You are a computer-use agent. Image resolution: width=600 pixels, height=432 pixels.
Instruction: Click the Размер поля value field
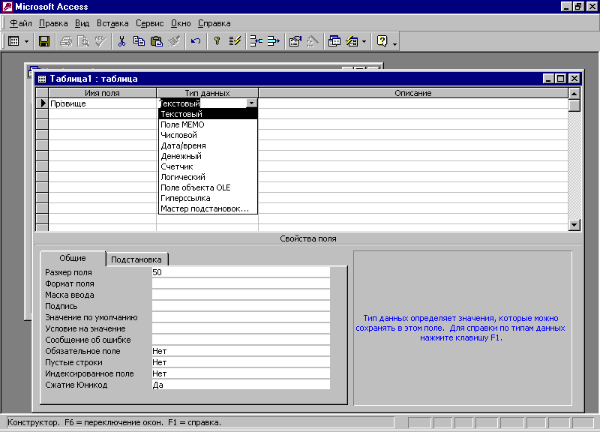pyautogui.click(x=241, y=272)
